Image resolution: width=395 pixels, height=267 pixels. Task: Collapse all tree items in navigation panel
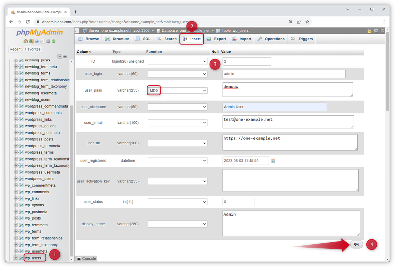(59, 57)
